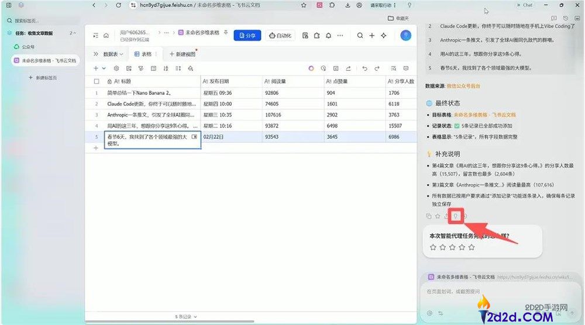Click the redo arrow in the table toolbar
This screenshot has width=585, height=325.
click(377, 68)
